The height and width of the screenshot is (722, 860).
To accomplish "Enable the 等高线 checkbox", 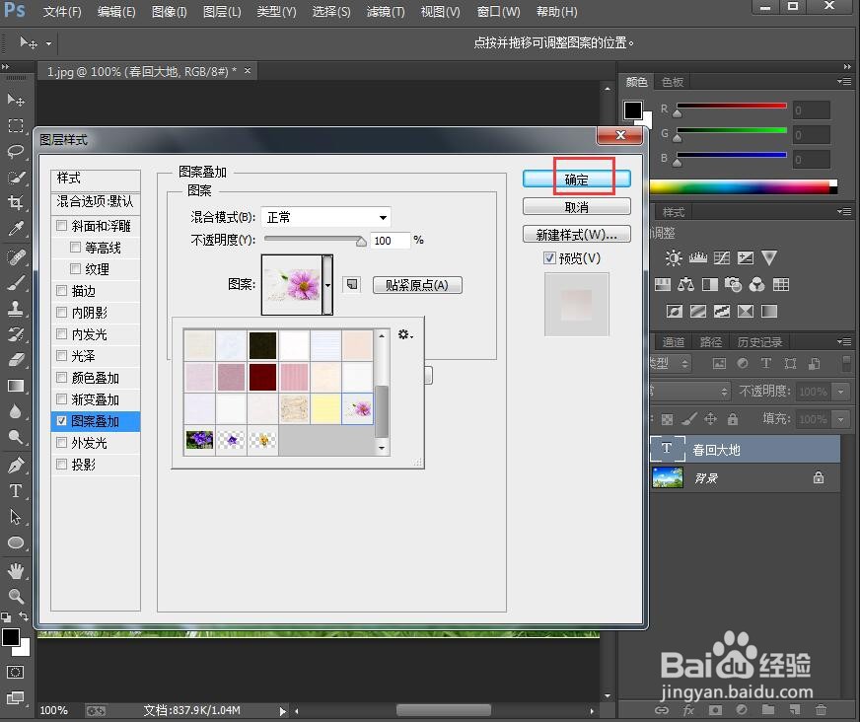I will point(76,247).
